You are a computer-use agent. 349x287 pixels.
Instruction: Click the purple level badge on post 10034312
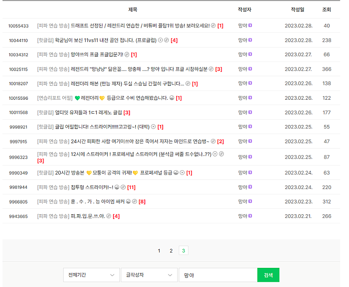tap(250, 54)
